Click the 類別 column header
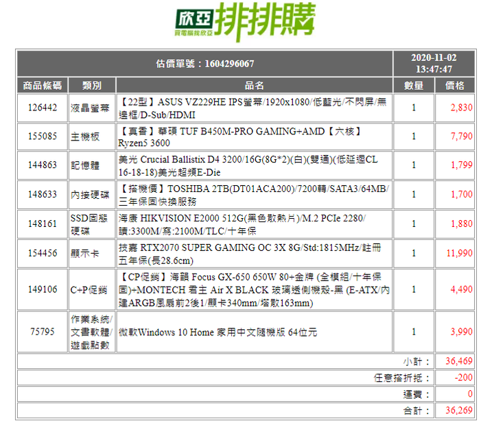Screen dimensions: 494x421 pos(92,85)
